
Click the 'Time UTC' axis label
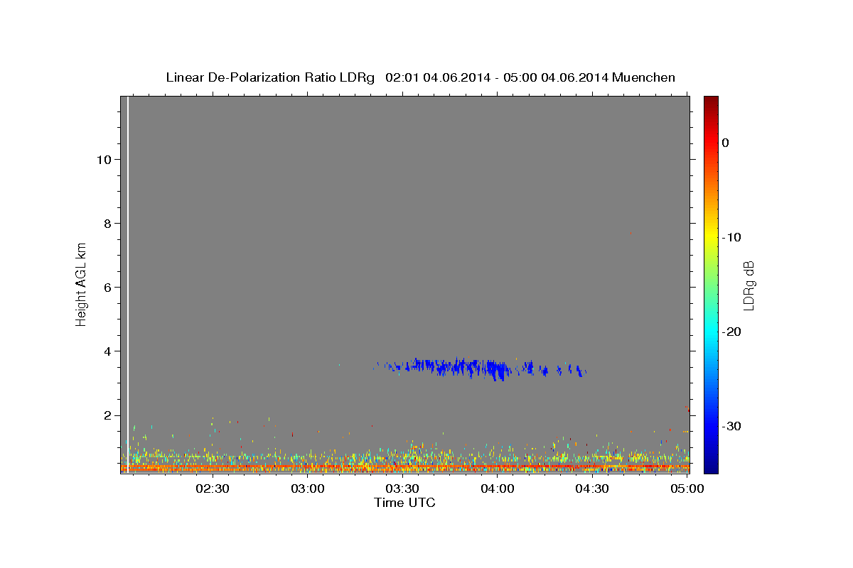(404, 503)
